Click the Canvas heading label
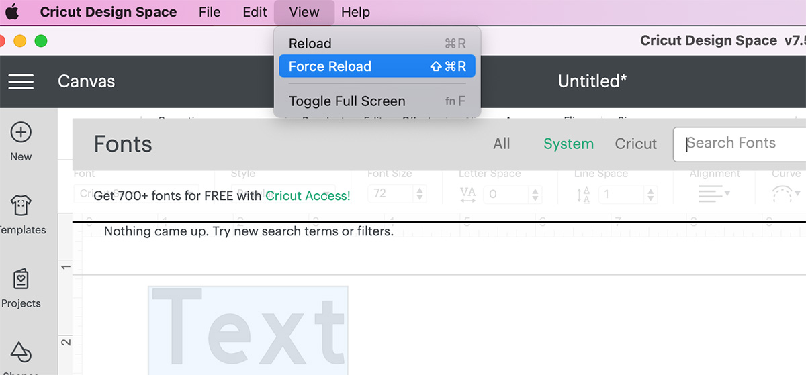The image size is (806, 375). coord(86,81)
